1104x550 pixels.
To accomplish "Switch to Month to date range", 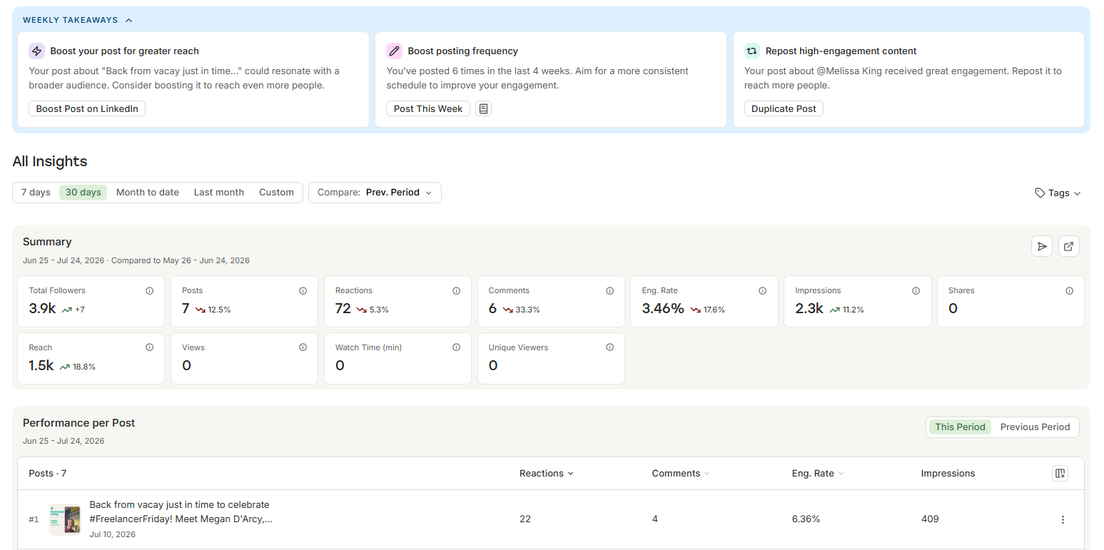I will 148,193.
